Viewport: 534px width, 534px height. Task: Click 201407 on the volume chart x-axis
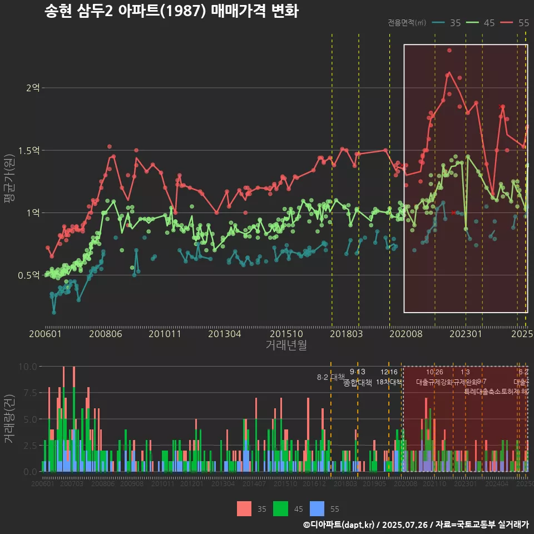[254, 483]
